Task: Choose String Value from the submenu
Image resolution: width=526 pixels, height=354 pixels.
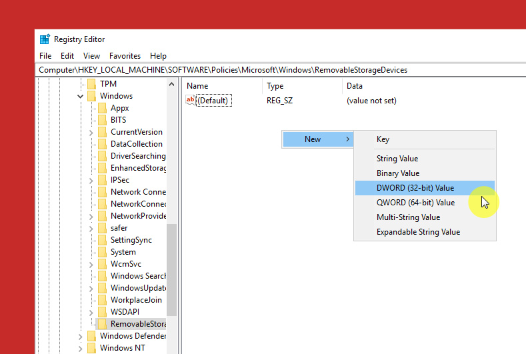Action: pos(425,159)
